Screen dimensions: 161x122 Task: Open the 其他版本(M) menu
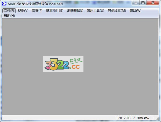click(117, 11)
